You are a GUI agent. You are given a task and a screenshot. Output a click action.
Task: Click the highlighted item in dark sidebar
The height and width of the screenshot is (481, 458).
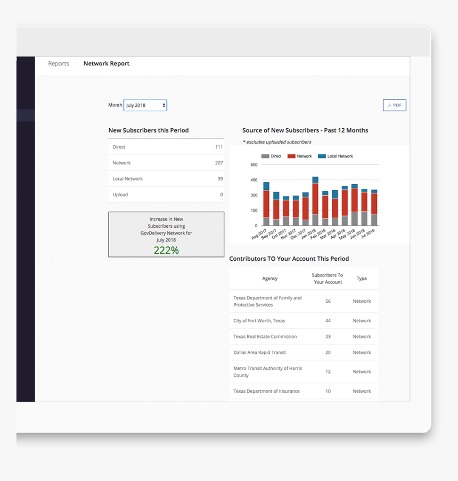(x=26, y=115)
